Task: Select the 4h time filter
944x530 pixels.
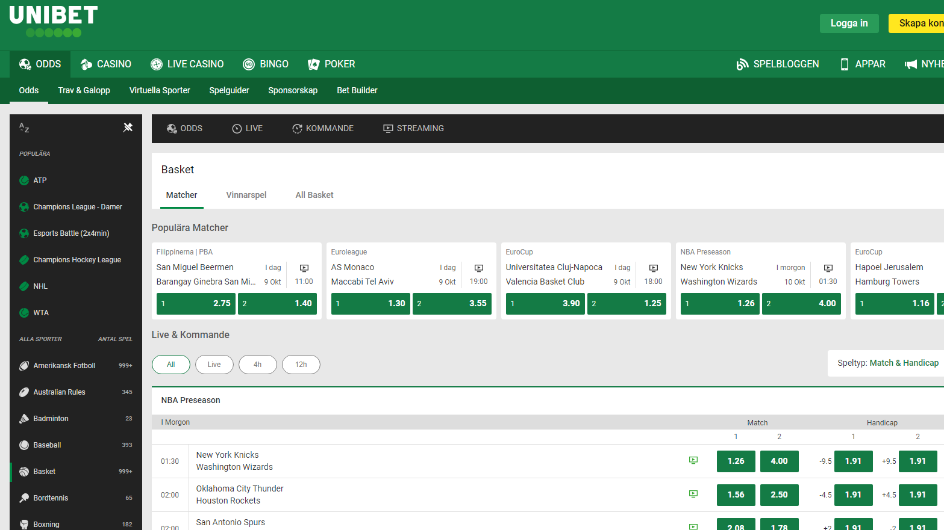Action: (x=258, y=364)
